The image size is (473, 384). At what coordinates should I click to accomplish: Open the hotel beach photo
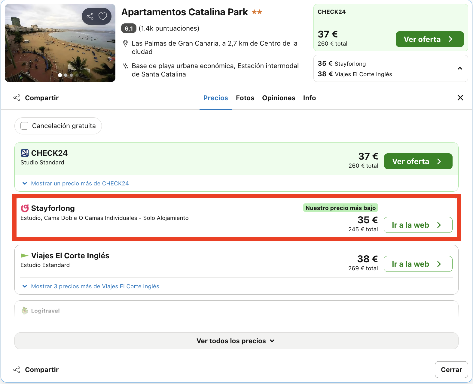point(60,43)
